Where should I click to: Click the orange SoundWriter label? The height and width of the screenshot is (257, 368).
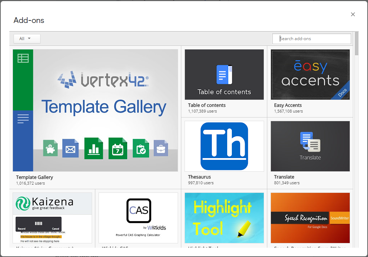(x=340, y=218)
